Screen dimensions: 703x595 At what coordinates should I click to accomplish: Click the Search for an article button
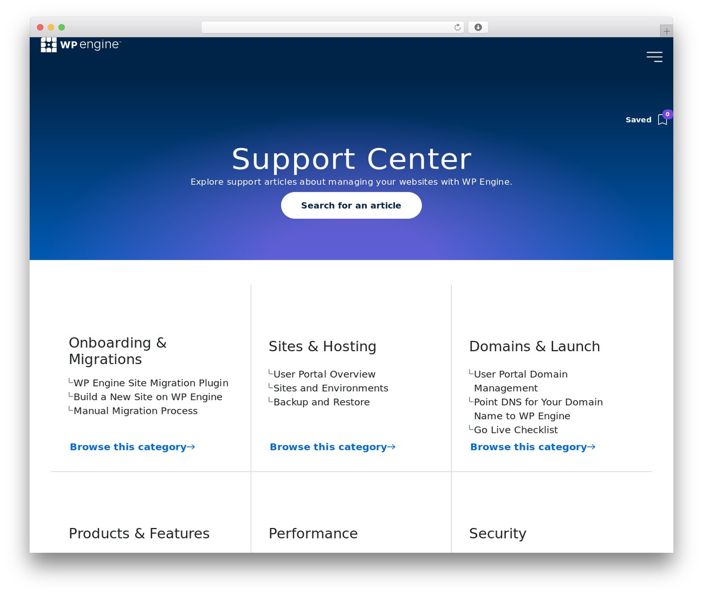(x=351, y=205)
